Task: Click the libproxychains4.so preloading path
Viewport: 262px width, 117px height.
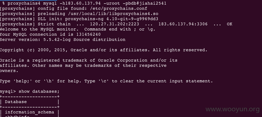Action: coord(113,14)
